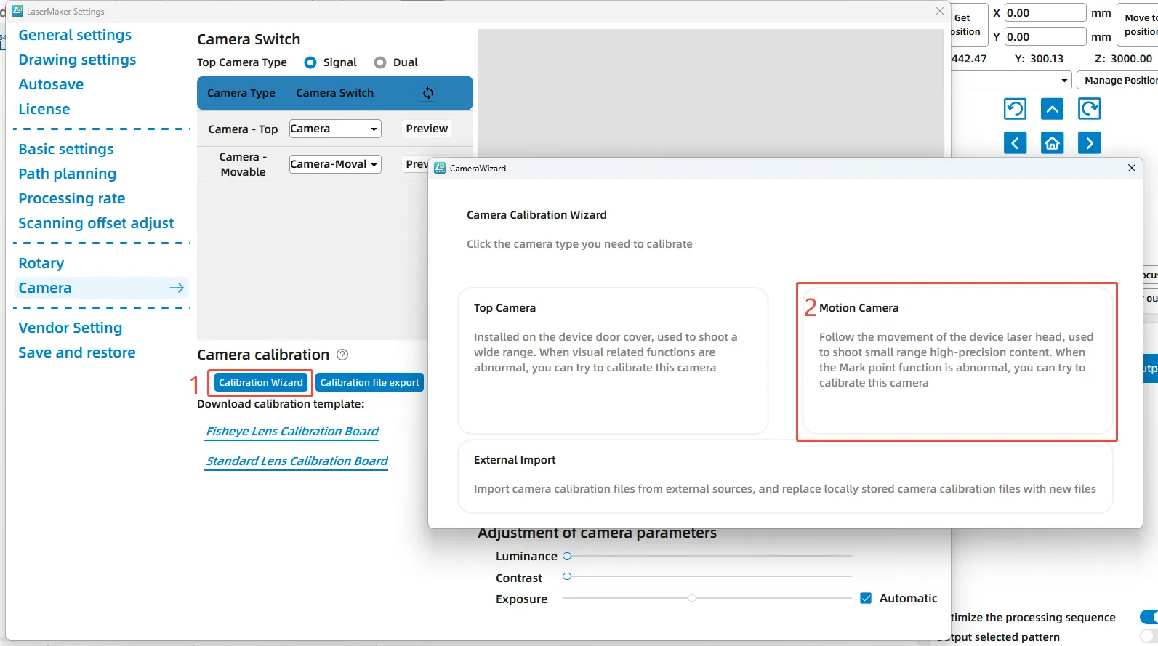Uncheck the Automatic exposure checkbox
This screenshot has height=646, width=1158.
(866, 598)
